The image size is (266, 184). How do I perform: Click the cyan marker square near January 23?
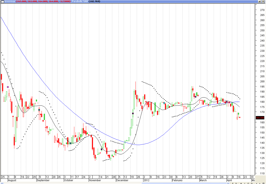coord(164,103)
